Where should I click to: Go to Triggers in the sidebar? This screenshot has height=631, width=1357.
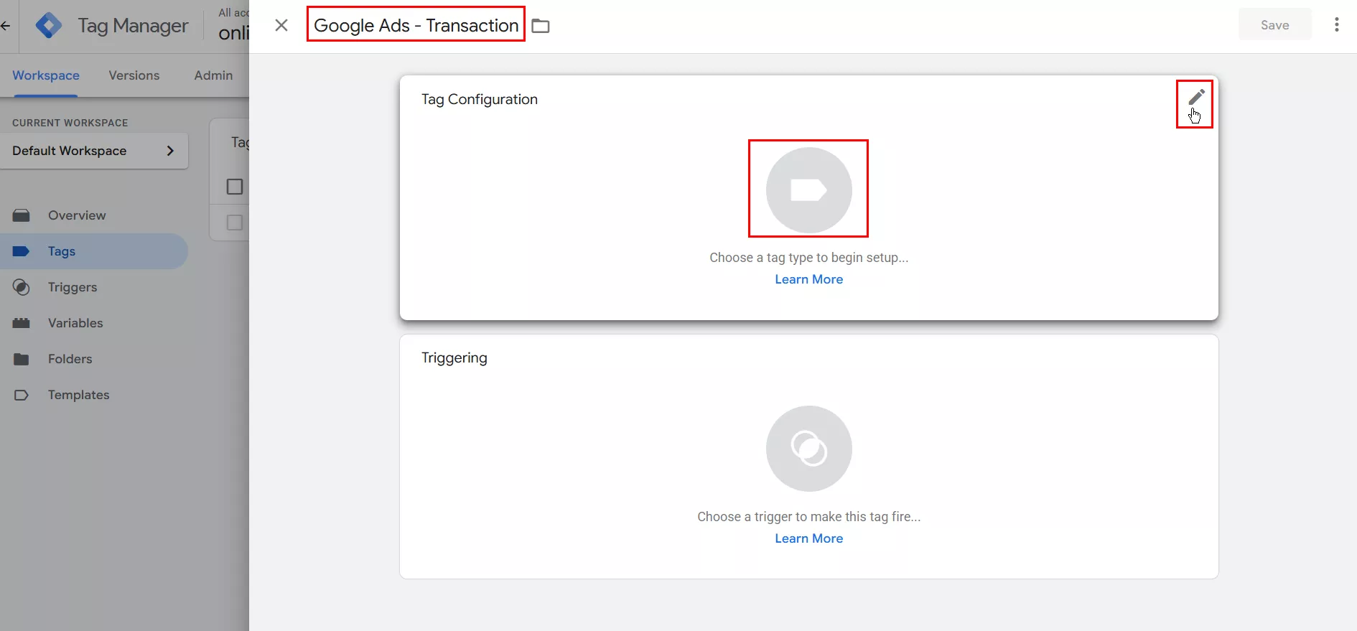click(x=72, y=287)
